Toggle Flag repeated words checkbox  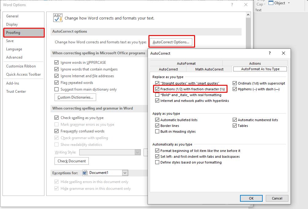click(x=57, y=83)
